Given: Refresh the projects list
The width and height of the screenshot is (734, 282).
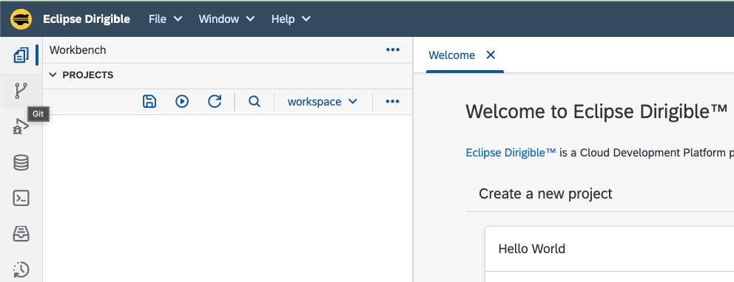Looking at the screenshot, I should [x=215, y=101].
